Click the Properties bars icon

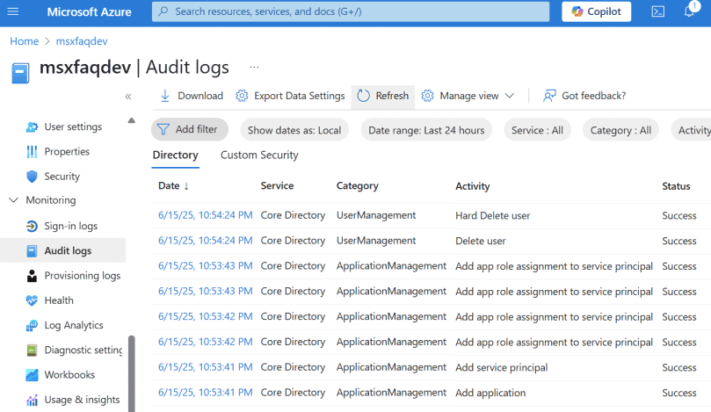point(32,152)
